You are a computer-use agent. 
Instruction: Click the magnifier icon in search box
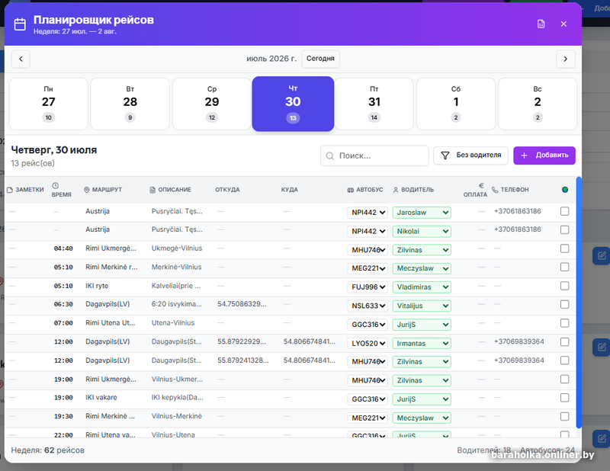click(330, 156)
